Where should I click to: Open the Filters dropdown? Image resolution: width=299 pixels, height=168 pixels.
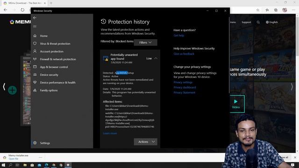(x=145, y=42)
